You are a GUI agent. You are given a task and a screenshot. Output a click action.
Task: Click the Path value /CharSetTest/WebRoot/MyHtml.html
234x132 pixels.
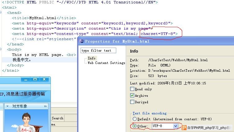click(x=178, y=60)
